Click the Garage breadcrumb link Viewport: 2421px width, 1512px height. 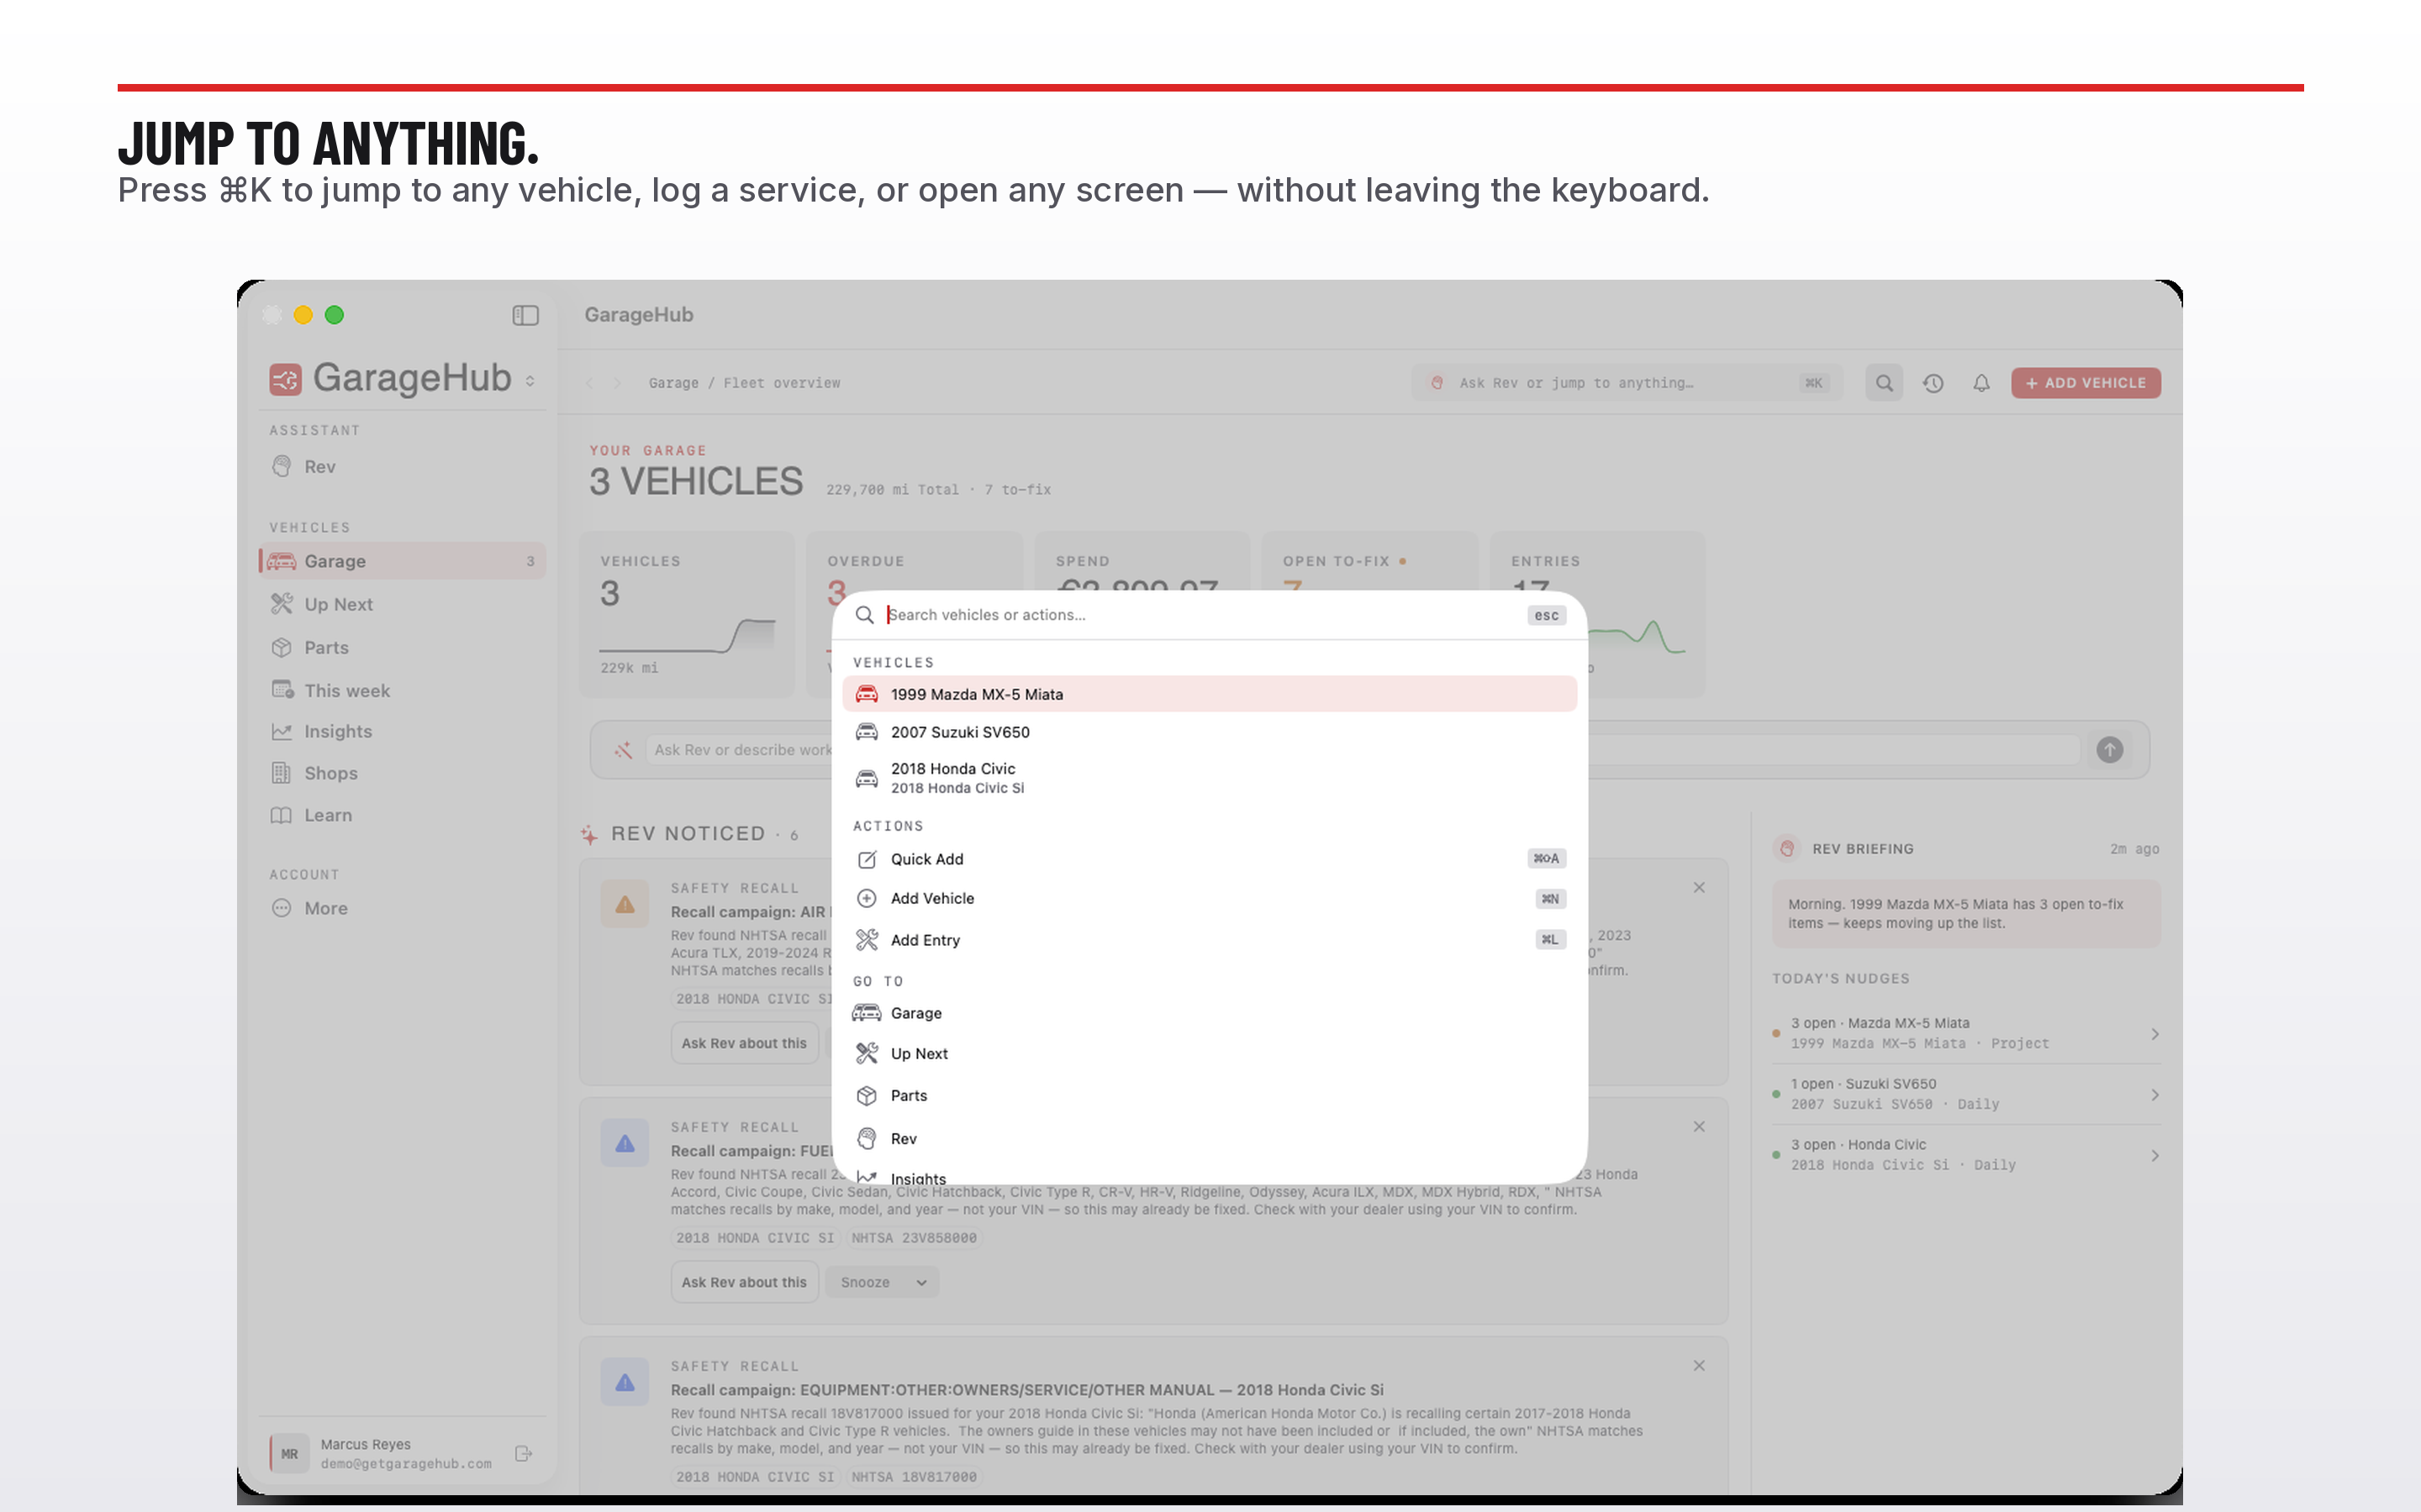pos(673,383)
